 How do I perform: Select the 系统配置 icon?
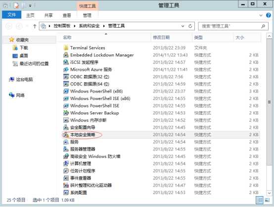[66, 193]
